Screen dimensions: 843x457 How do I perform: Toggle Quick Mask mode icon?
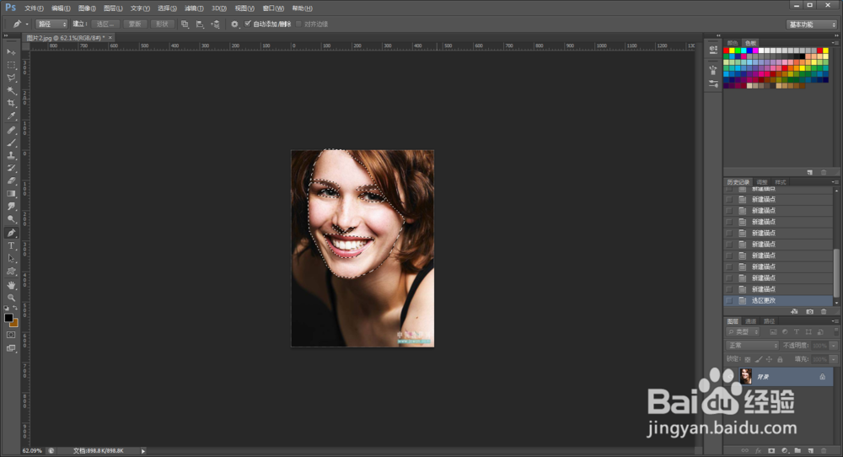[x=11, y=335]
